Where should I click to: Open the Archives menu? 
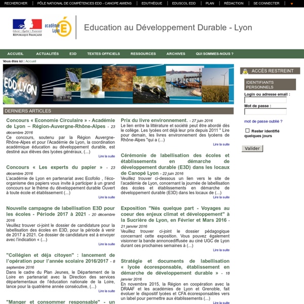pos(176,54)
